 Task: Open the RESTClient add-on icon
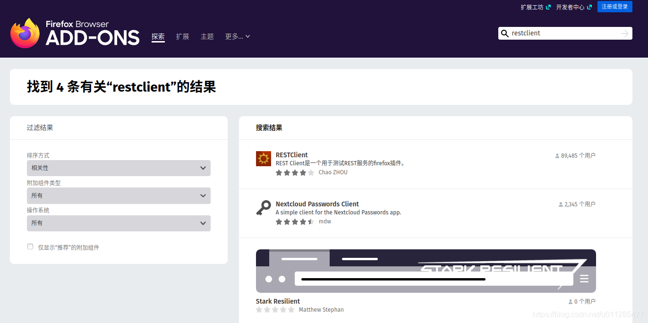[264, 159]
